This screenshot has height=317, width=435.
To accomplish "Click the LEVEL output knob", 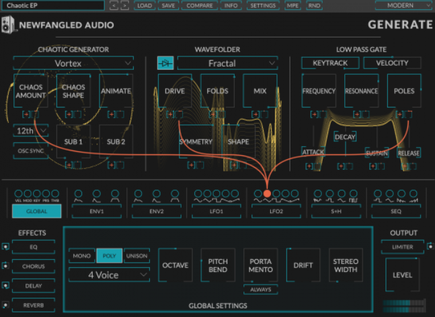I will point(402,275).
